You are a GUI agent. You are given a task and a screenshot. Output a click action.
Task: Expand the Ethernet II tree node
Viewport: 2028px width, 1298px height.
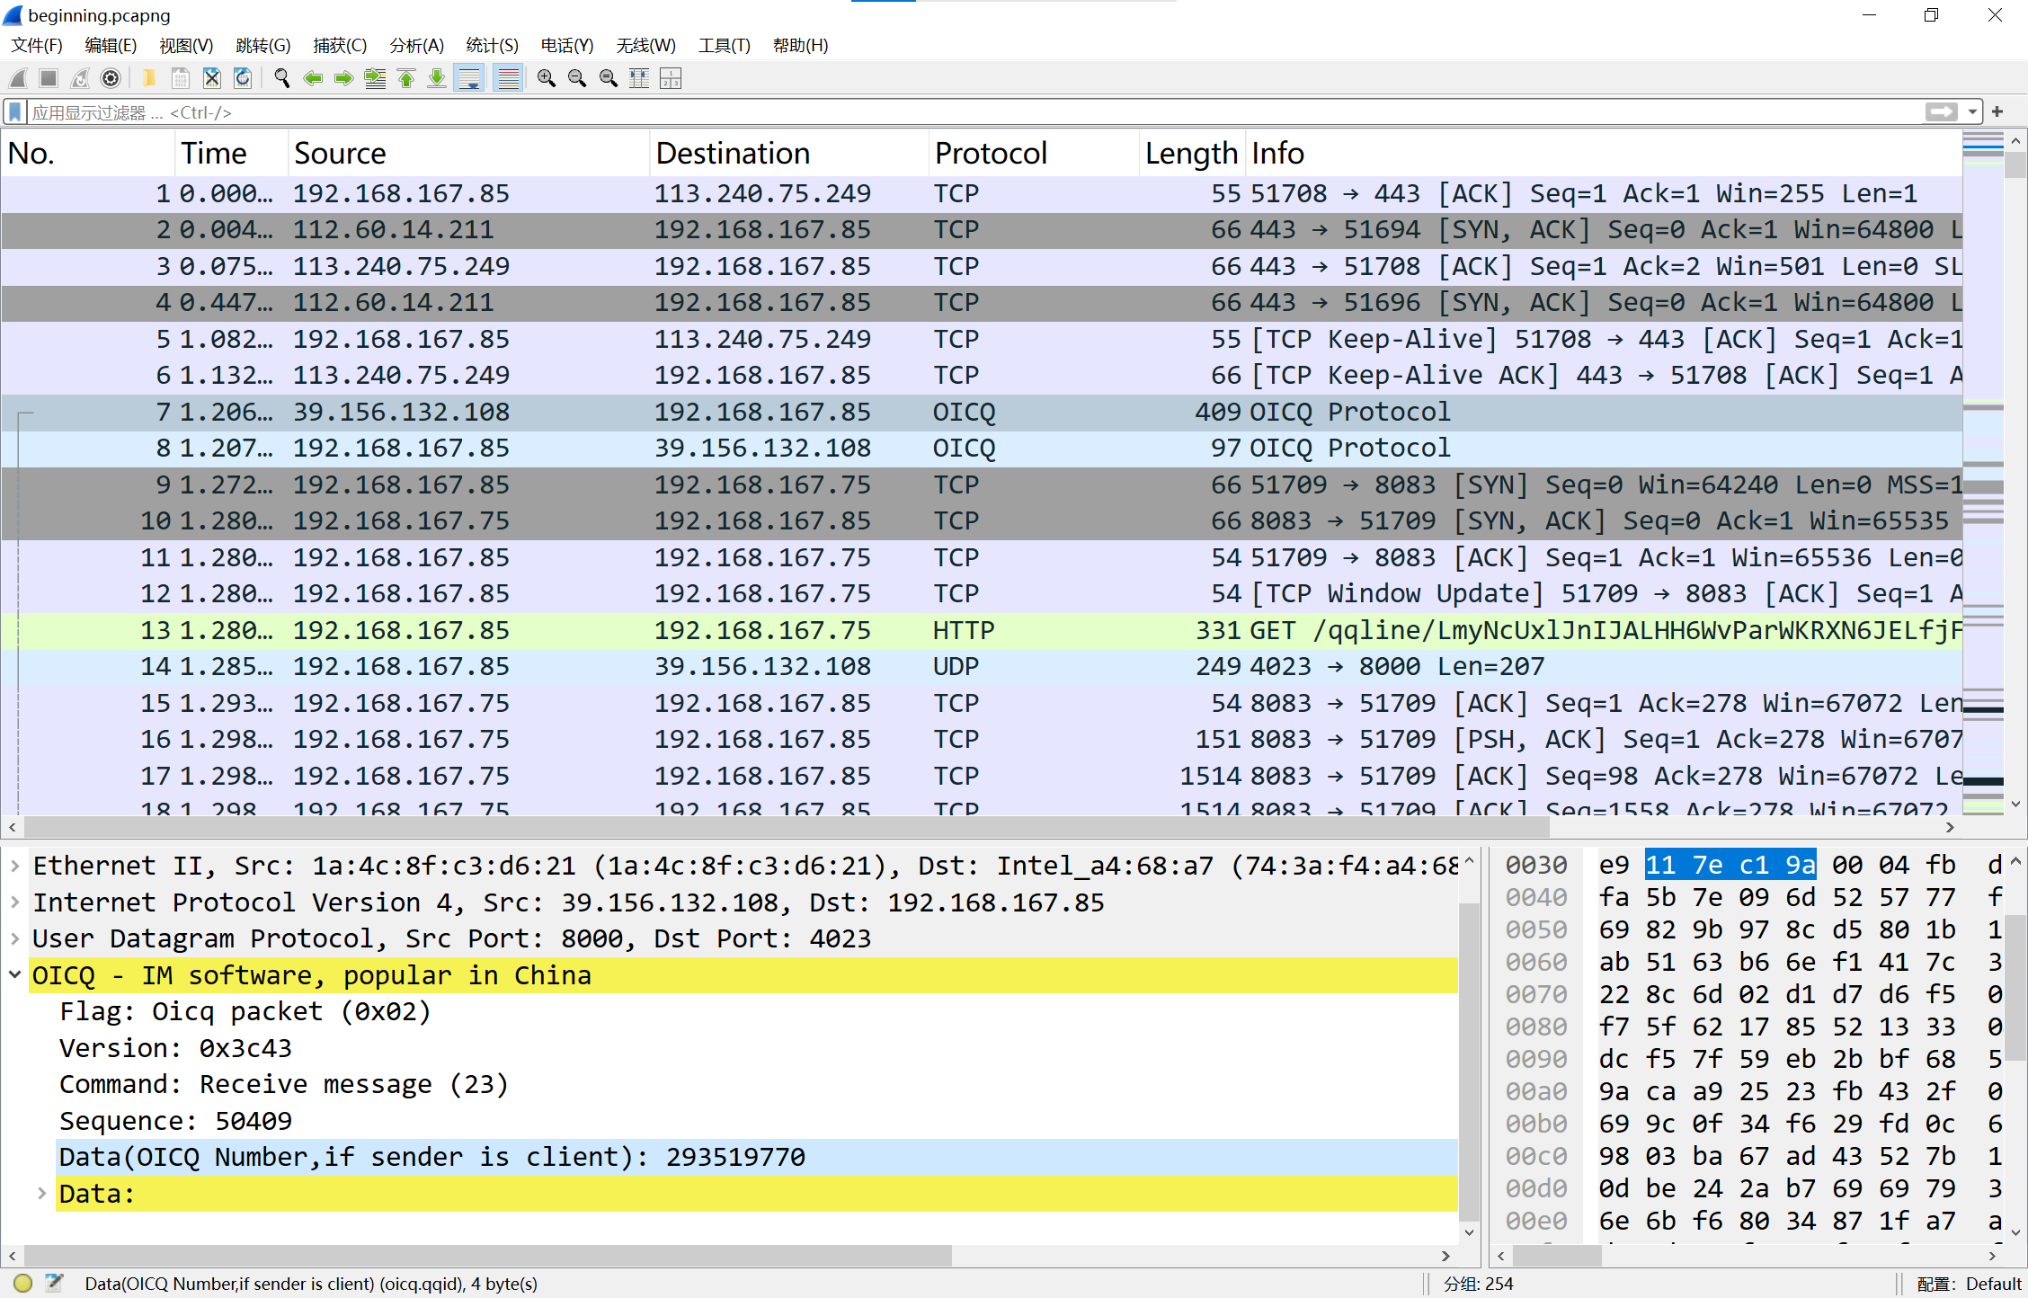pyautogui.click(x=15, y=866)
